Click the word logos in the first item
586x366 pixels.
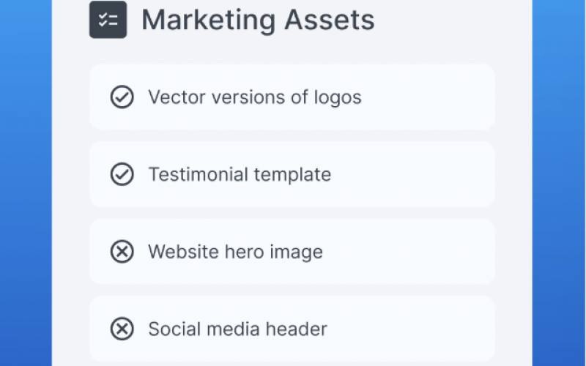coord(338,98)
